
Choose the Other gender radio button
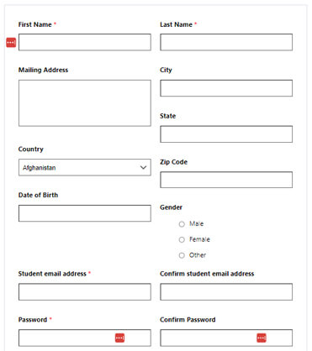[182, 255]
